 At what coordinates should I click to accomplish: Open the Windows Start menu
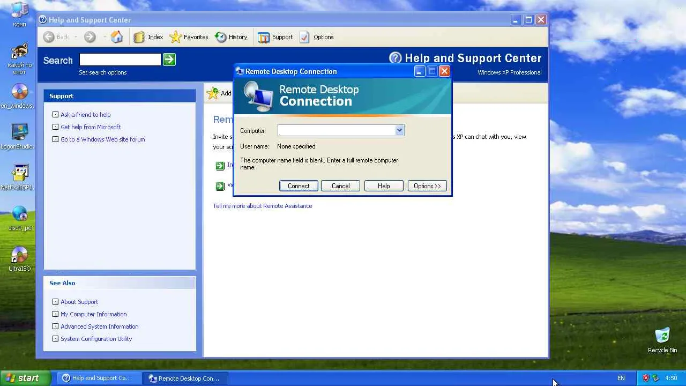25,378
